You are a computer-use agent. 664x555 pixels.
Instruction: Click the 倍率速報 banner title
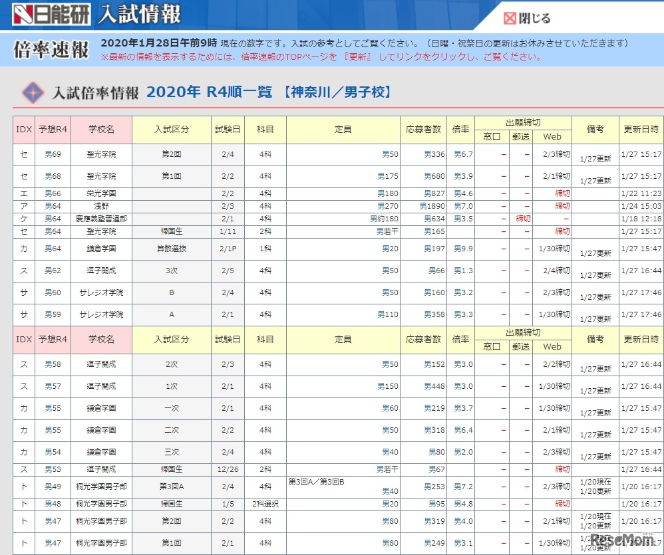(51, 50)
